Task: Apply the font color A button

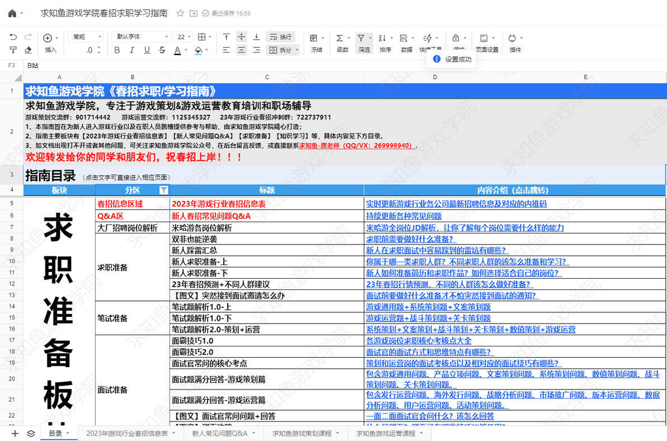Action: 177,50
